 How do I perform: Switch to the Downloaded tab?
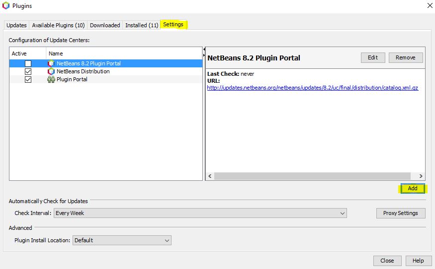click(x=105, y=25)
